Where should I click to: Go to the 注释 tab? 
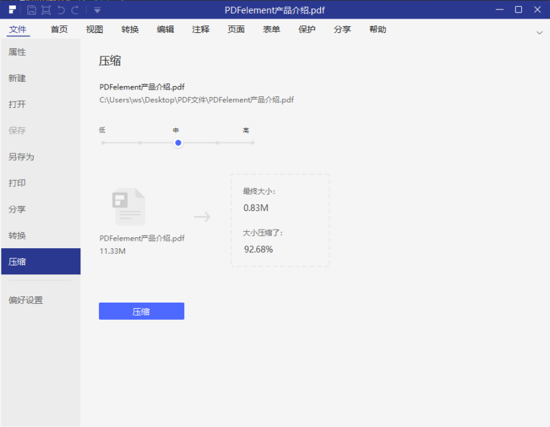201,29
